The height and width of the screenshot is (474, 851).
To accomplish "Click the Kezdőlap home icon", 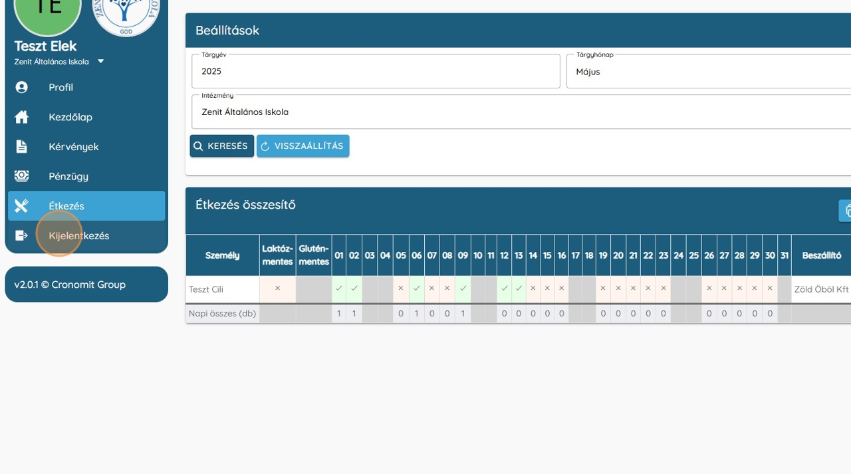I will [21, 117].
